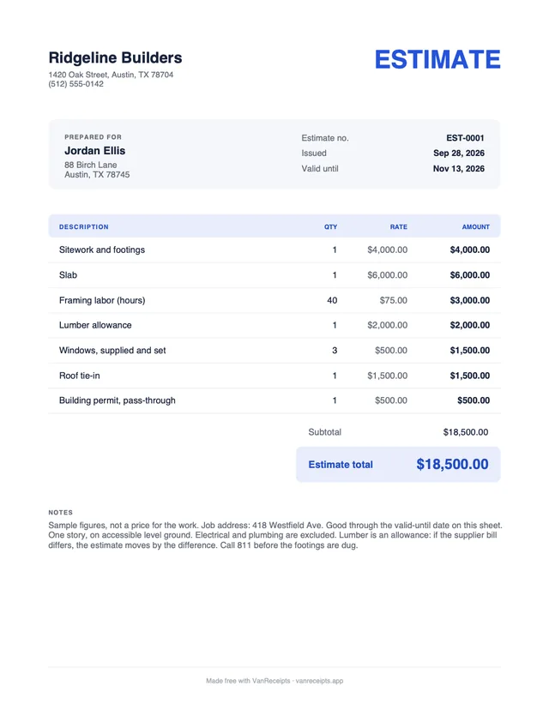Select the Roof tie-in description
The width and height of the screenshot is (549, 710).
[79, 376]
